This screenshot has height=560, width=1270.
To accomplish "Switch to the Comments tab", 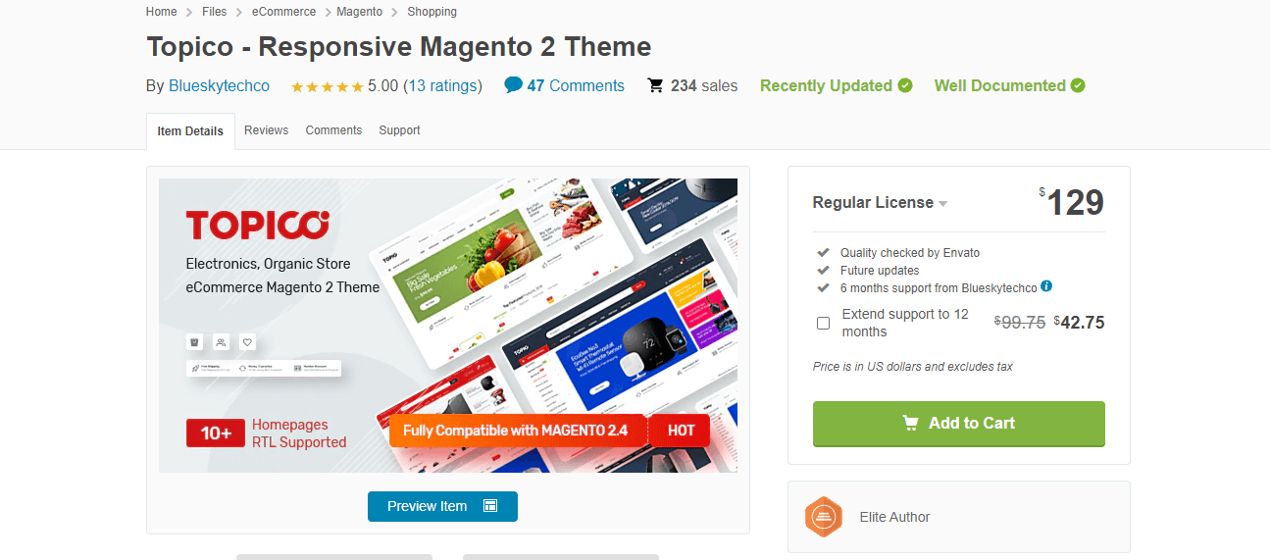I will point(333,130).
